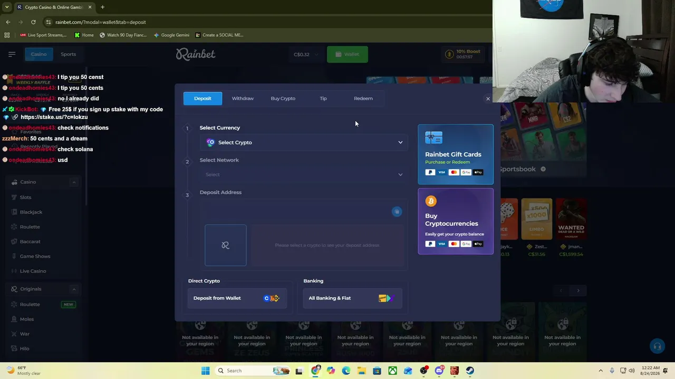The width and height of the screenshot is (675, 379).
Task: Click the green Wallet button
Action: (x=348, y=54)
